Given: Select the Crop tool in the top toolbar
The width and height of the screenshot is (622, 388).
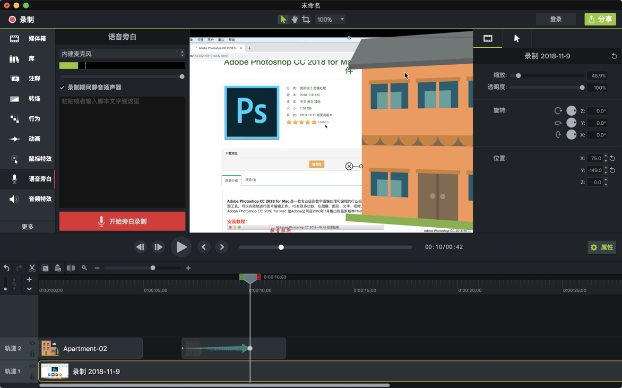Looking at the screenshot, I should coord(305,19).
